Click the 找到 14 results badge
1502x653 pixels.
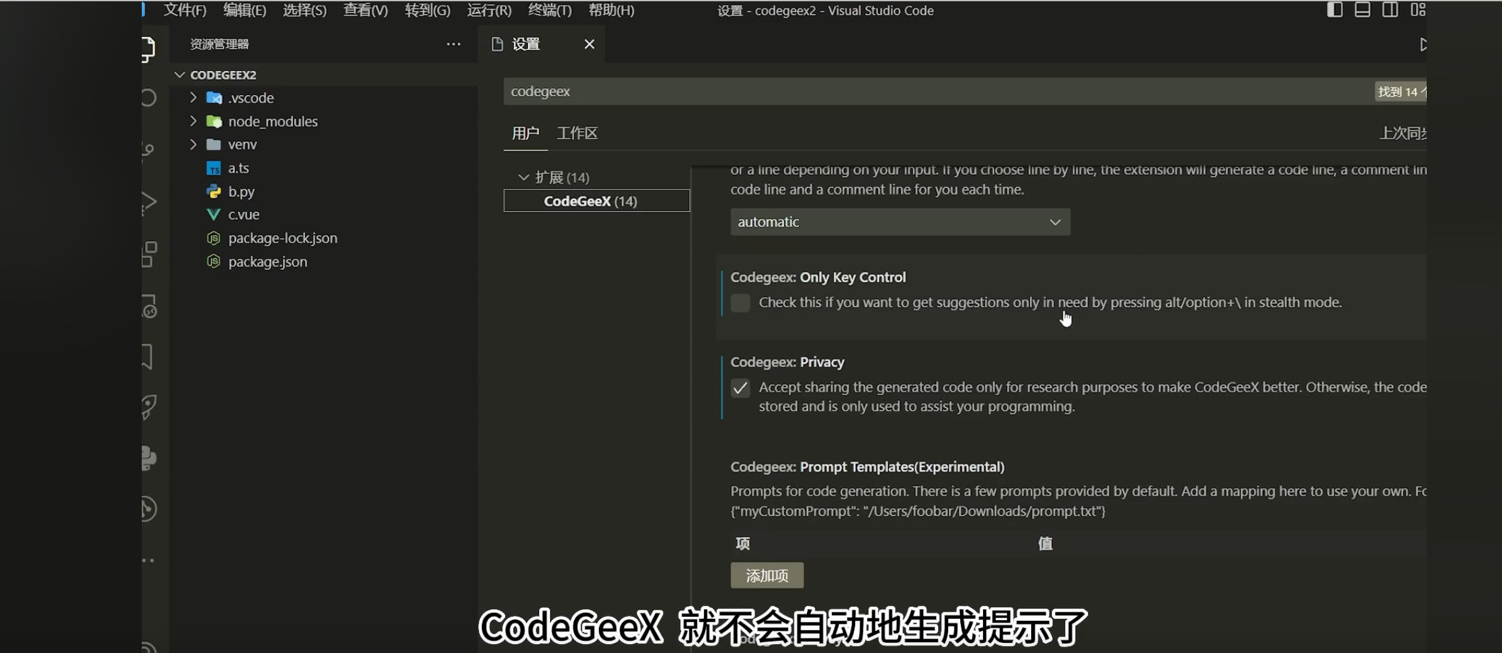click(1401, 92)
